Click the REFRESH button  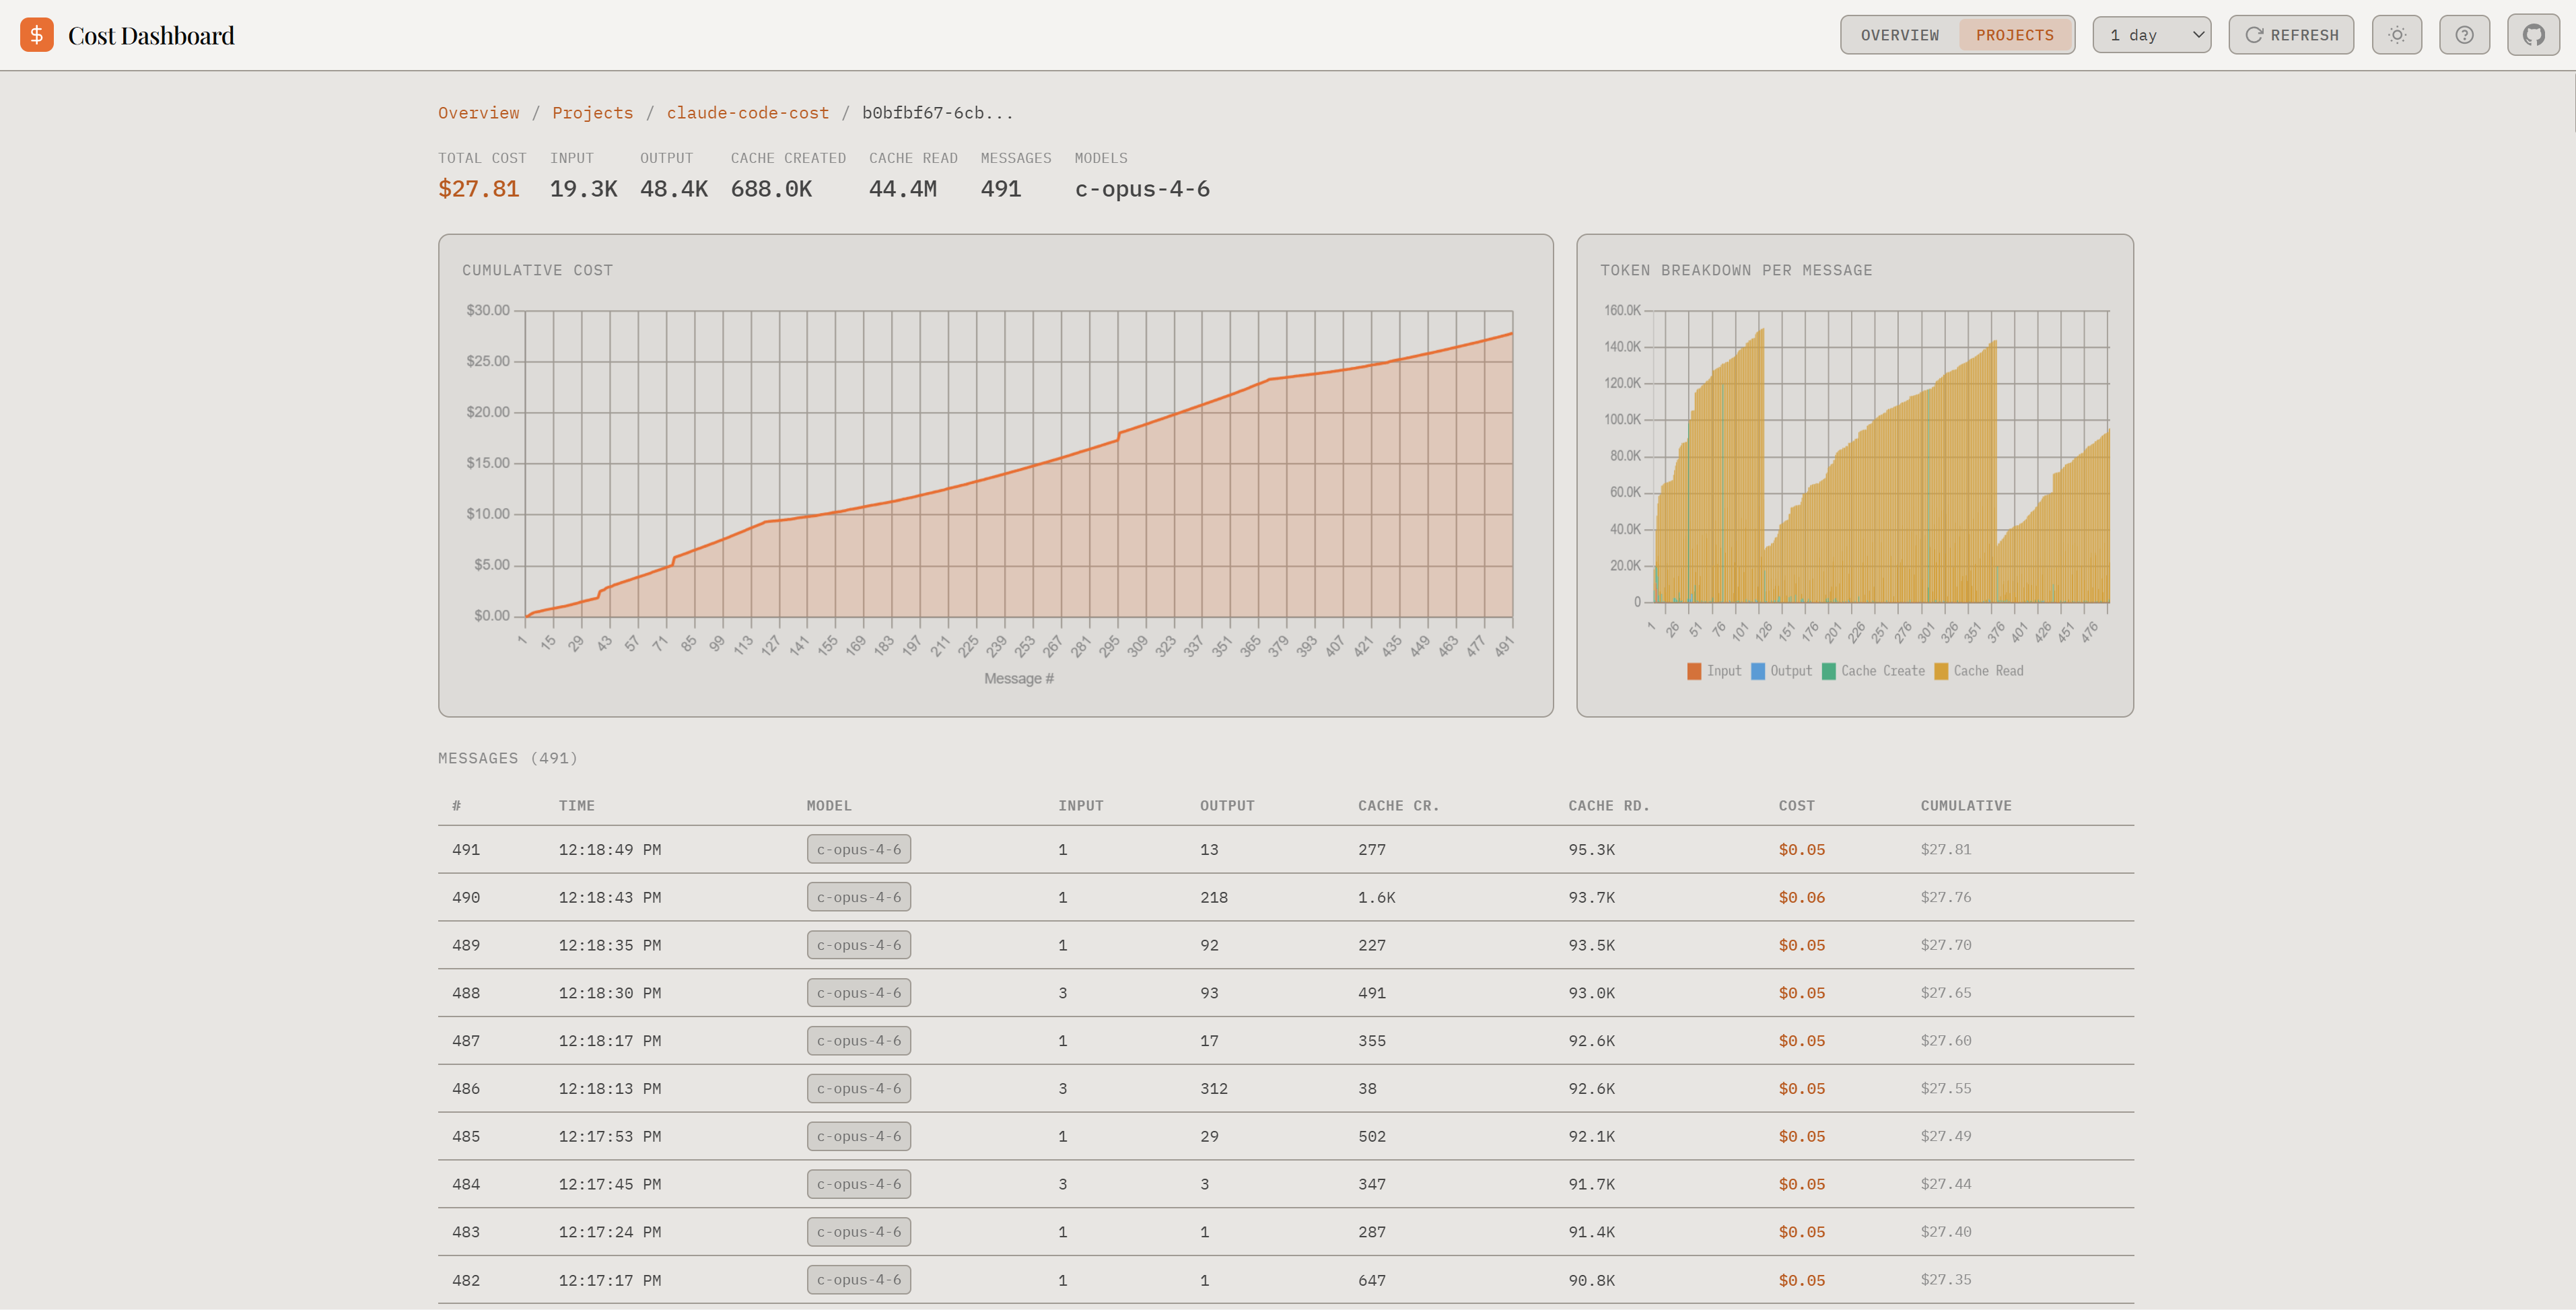tap(2291, 34)
